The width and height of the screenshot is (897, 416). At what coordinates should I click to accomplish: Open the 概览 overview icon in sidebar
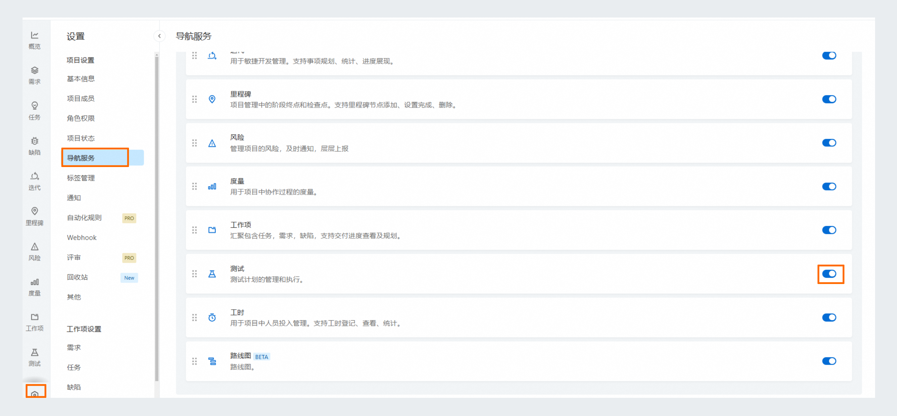click(34, 40)
